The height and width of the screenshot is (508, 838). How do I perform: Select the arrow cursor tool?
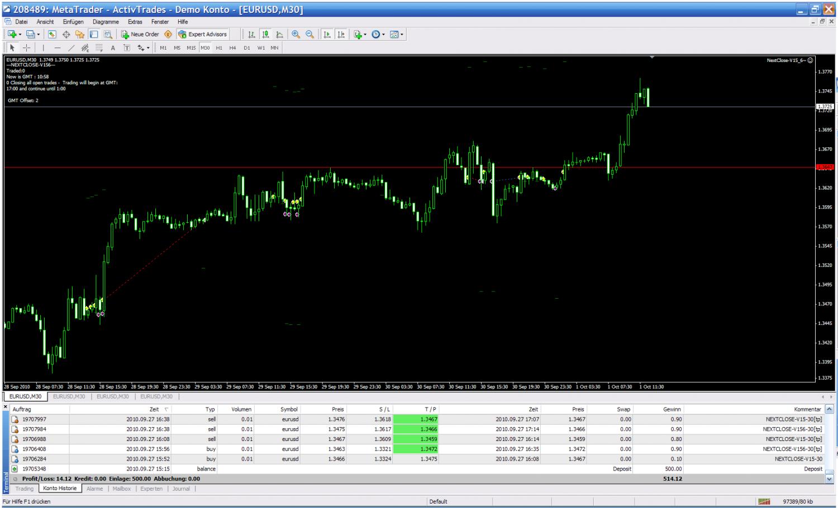pyautogui.click(x=12, y=48)
